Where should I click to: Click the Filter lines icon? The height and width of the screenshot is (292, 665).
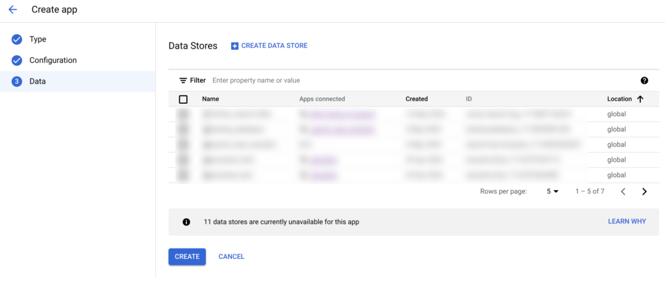coord(183,80)
